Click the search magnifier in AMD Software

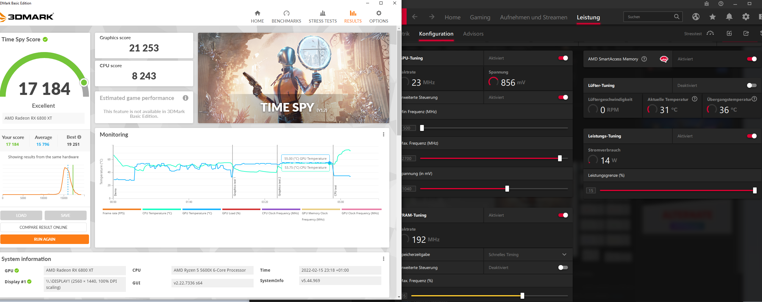click(677, 17)
